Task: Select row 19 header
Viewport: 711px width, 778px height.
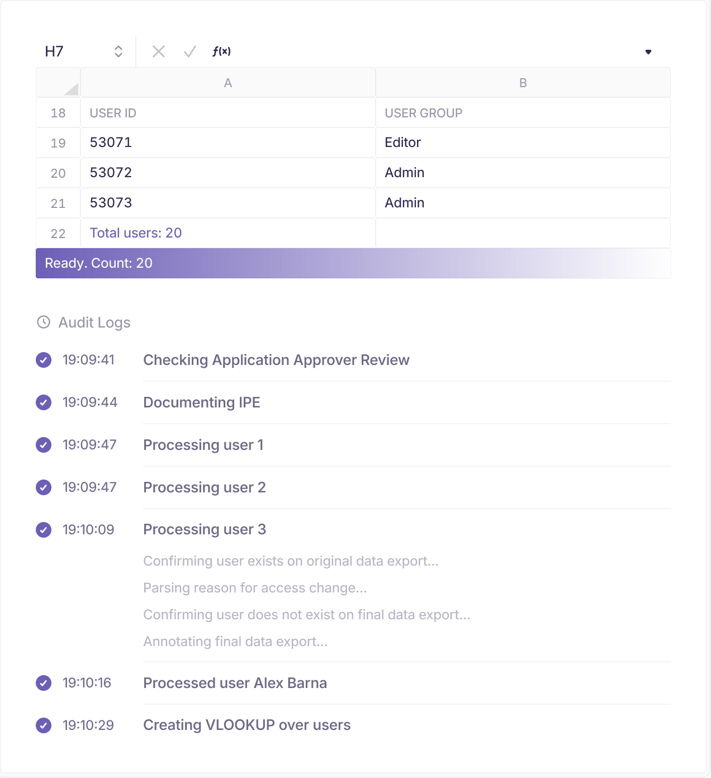Action: coord(58,143)
